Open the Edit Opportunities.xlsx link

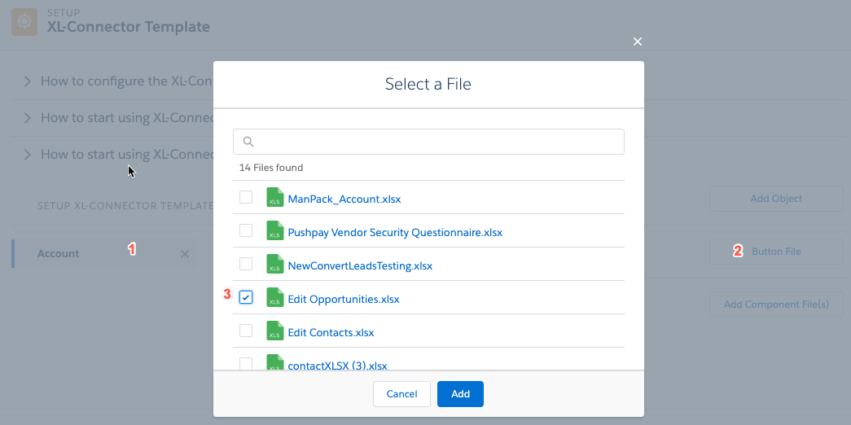click(344, 299)
